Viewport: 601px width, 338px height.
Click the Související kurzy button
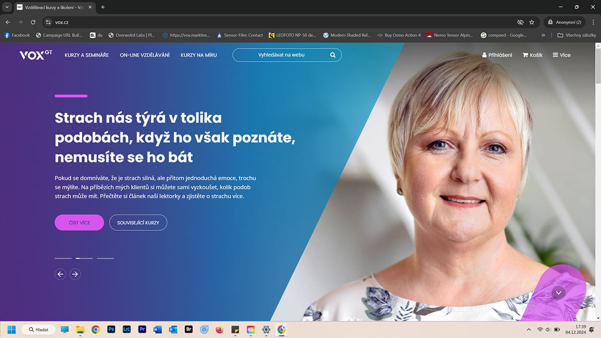(138, 222)
